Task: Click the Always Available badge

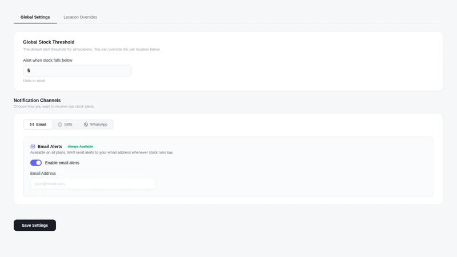Action: [81, 147]
